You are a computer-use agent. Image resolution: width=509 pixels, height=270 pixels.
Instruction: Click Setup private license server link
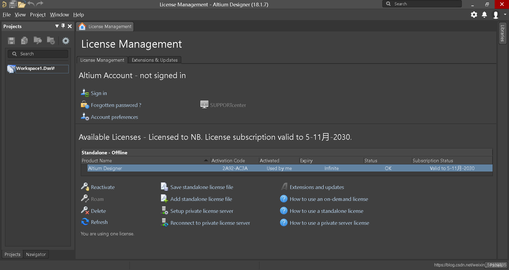202,211
